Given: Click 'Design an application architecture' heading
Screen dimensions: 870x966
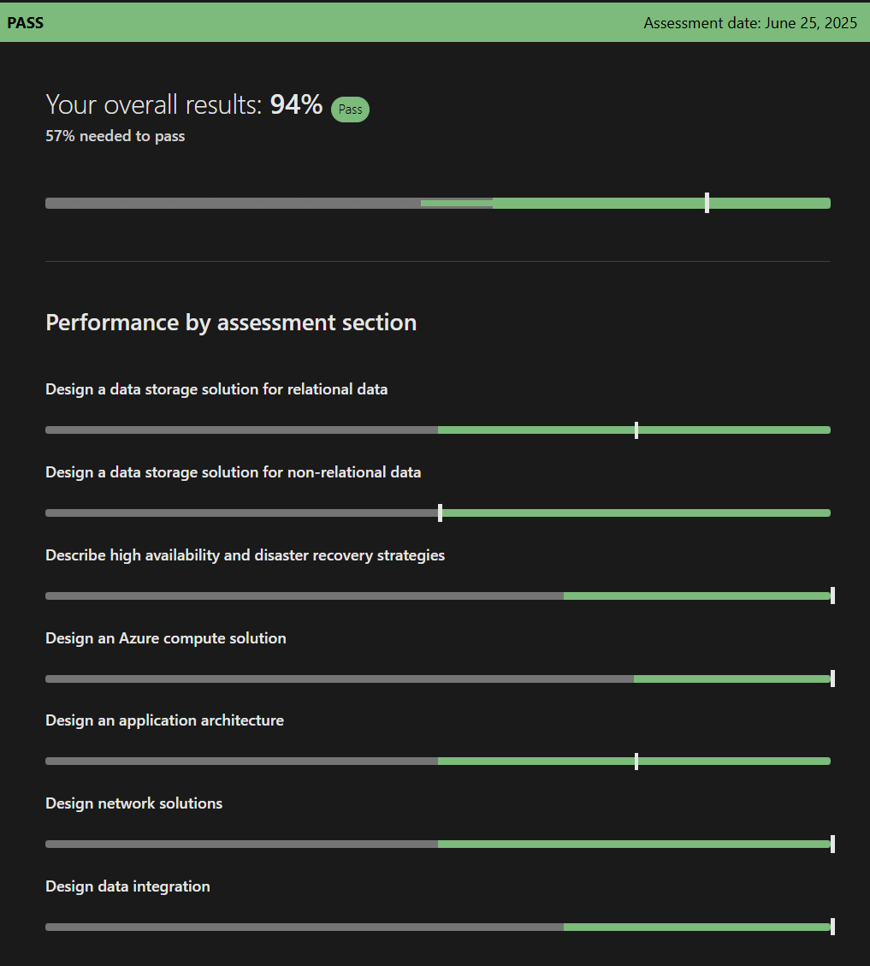Looking at the screenshot, I should 164,720.
